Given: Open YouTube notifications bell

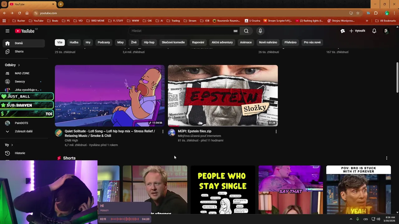Looking at the screenshot, I should (x=374, y=31).
